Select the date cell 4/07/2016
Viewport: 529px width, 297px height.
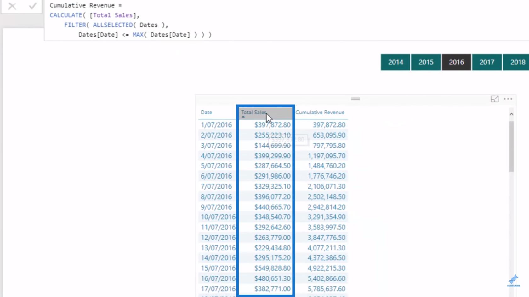(x=216, y=156)
